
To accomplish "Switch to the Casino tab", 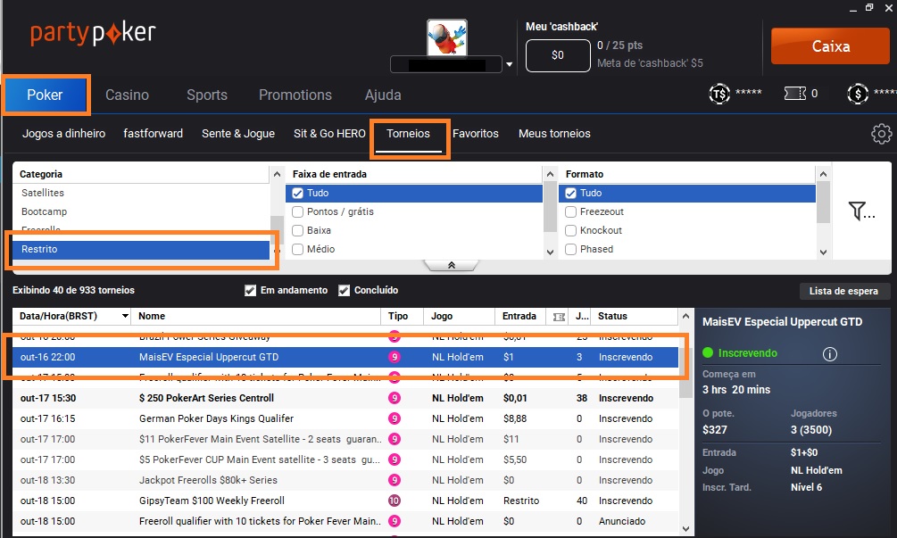I will [x=127, y=95].
